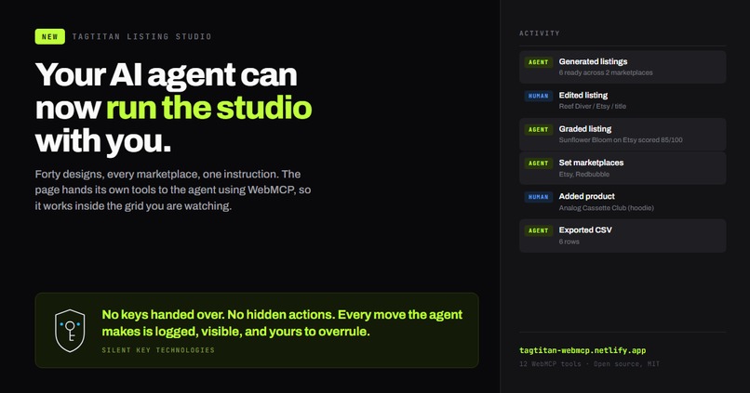Click '12 WebMCP tools · Open source, MIT' footer

point(589,364)
